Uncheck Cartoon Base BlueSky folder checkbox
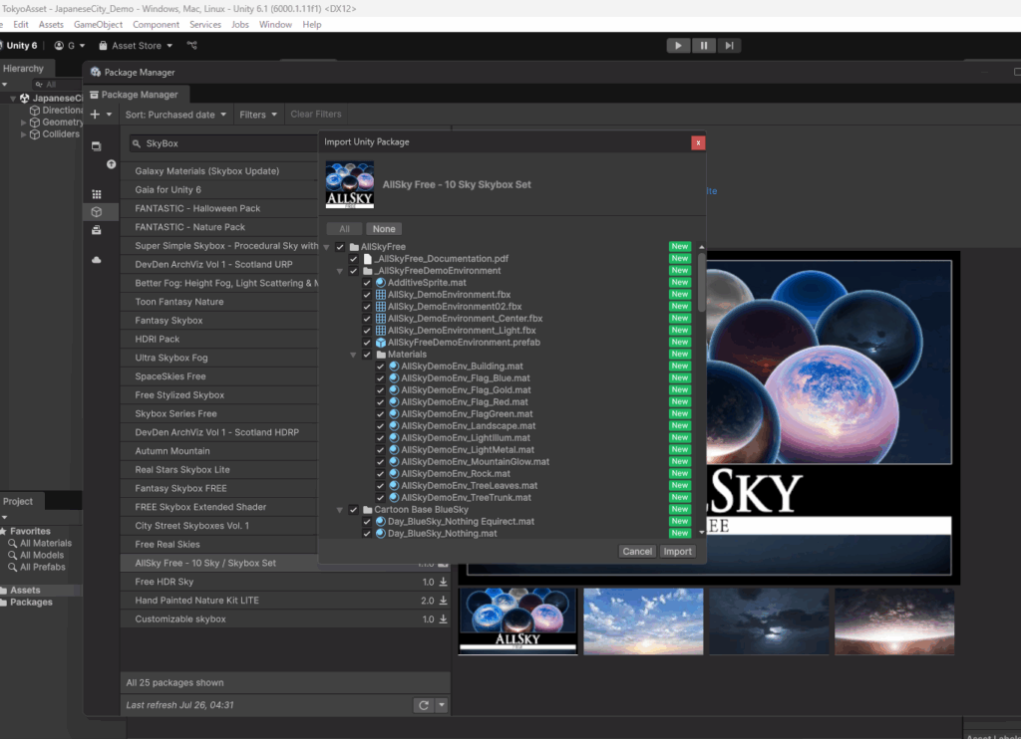This screenshot has width=1021, height=739. [354, 509]
